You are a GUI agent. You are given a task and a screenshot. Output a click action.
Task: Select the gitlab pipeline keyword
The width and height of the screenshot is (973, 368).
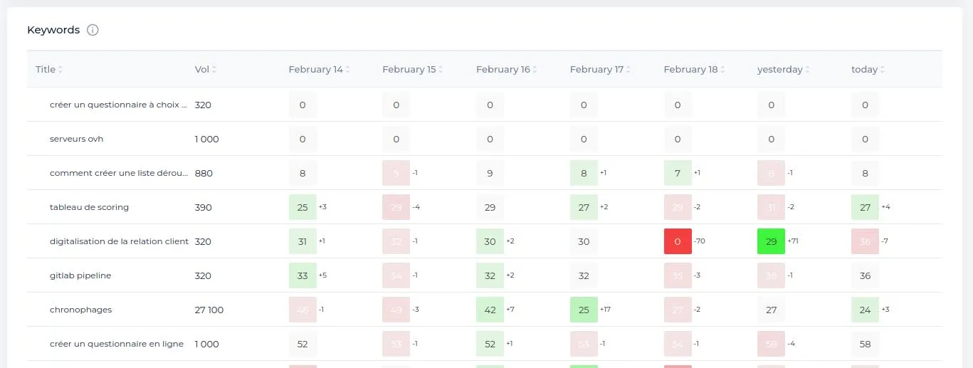tap(80, 275)
